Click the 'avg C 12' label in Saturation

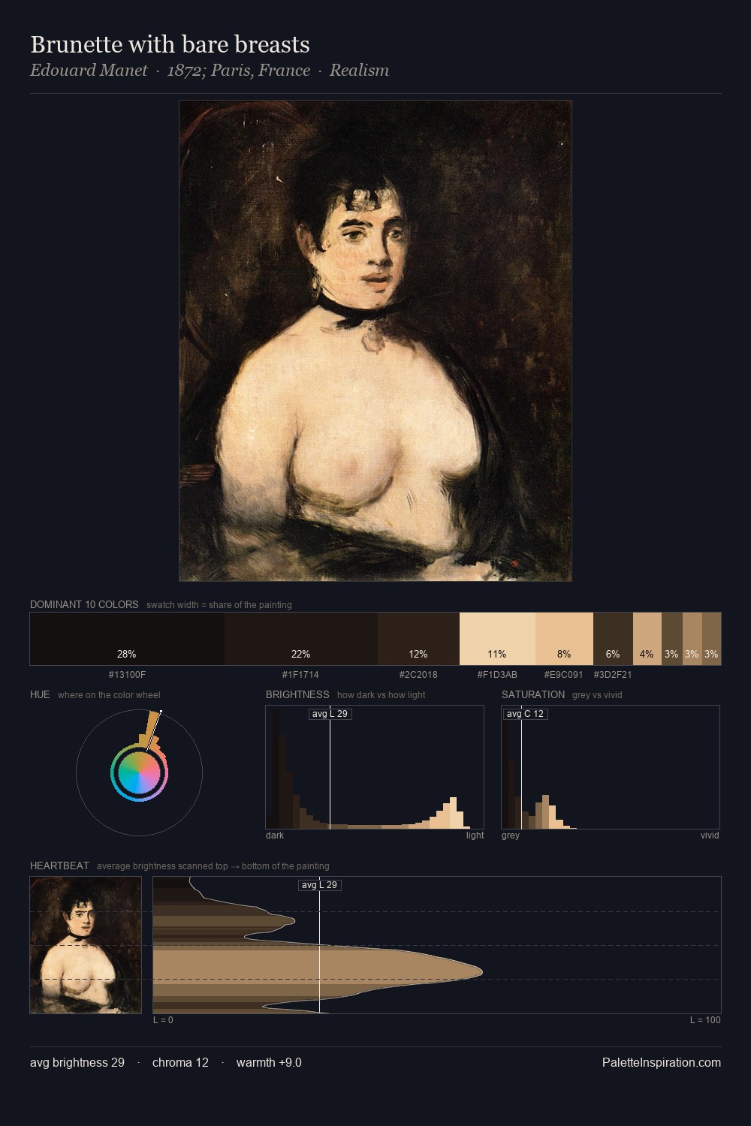pyautogui.click(x=525, y=714)
